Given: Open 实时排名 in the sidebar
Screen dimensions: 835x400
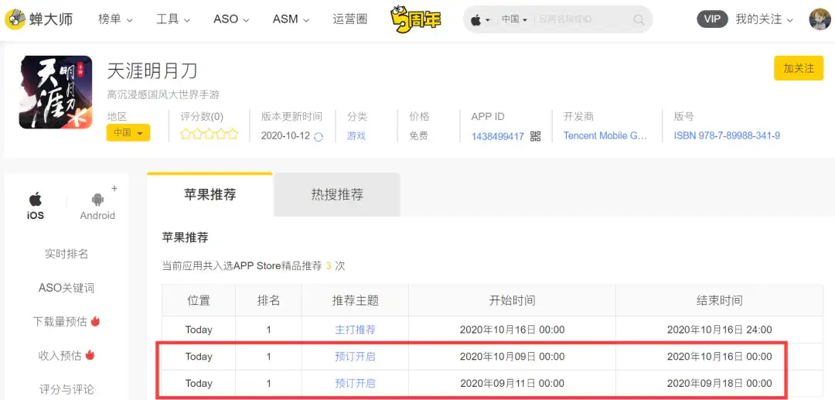Looking at the screenshot, I should [66, 254].
